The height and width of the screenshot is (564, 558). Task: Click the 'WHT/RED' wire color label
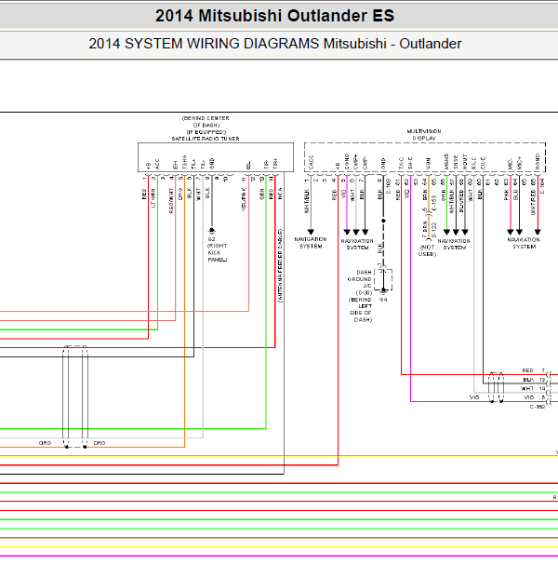(533, 203)
